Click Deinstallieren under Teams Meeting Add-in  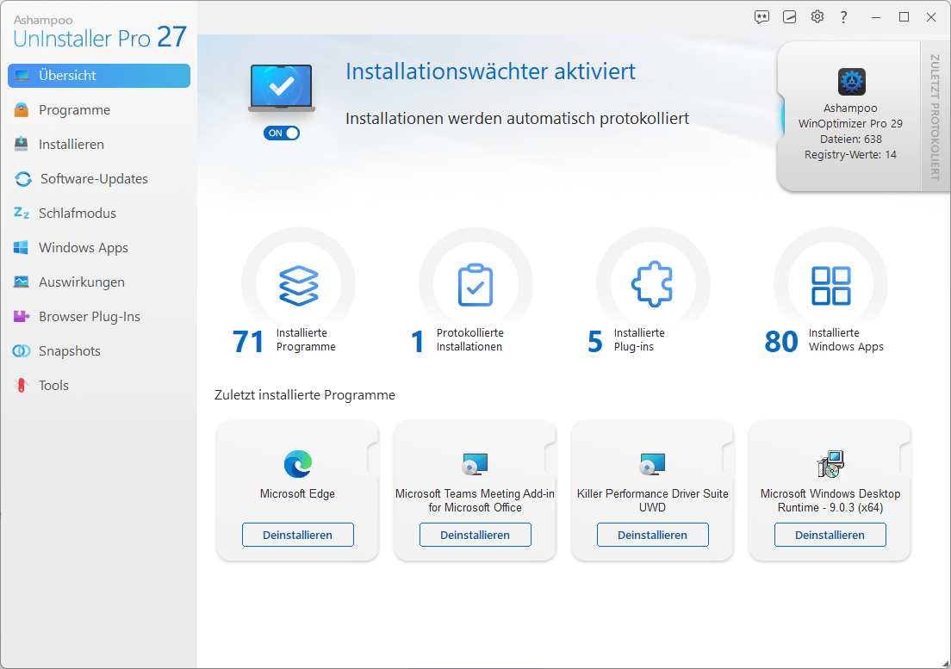point(475,535)
